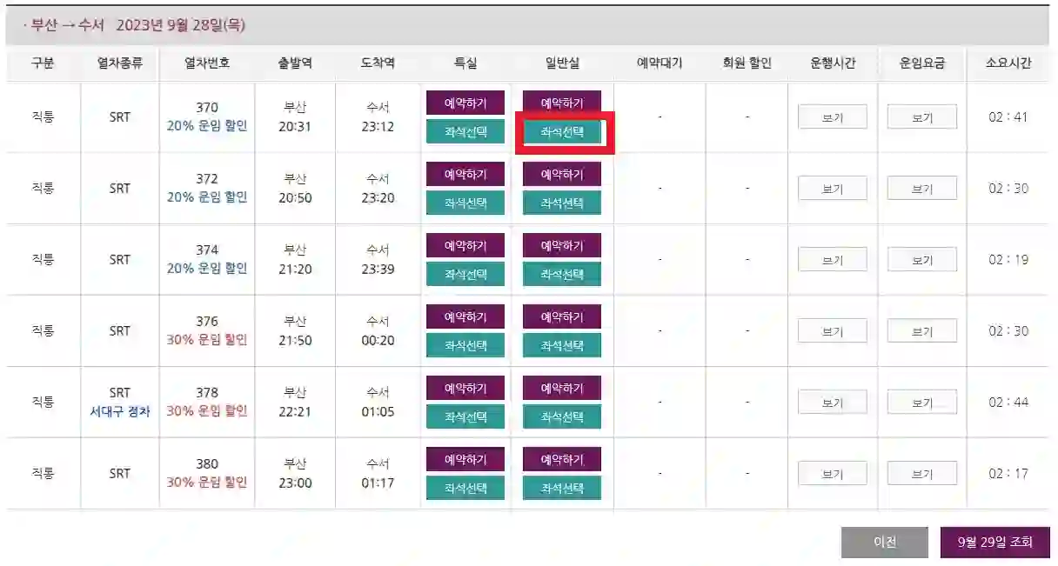Pick general class seats for train 378
Screen dimensions: 1058x566
pyautogui.click(x=562, y=416)
